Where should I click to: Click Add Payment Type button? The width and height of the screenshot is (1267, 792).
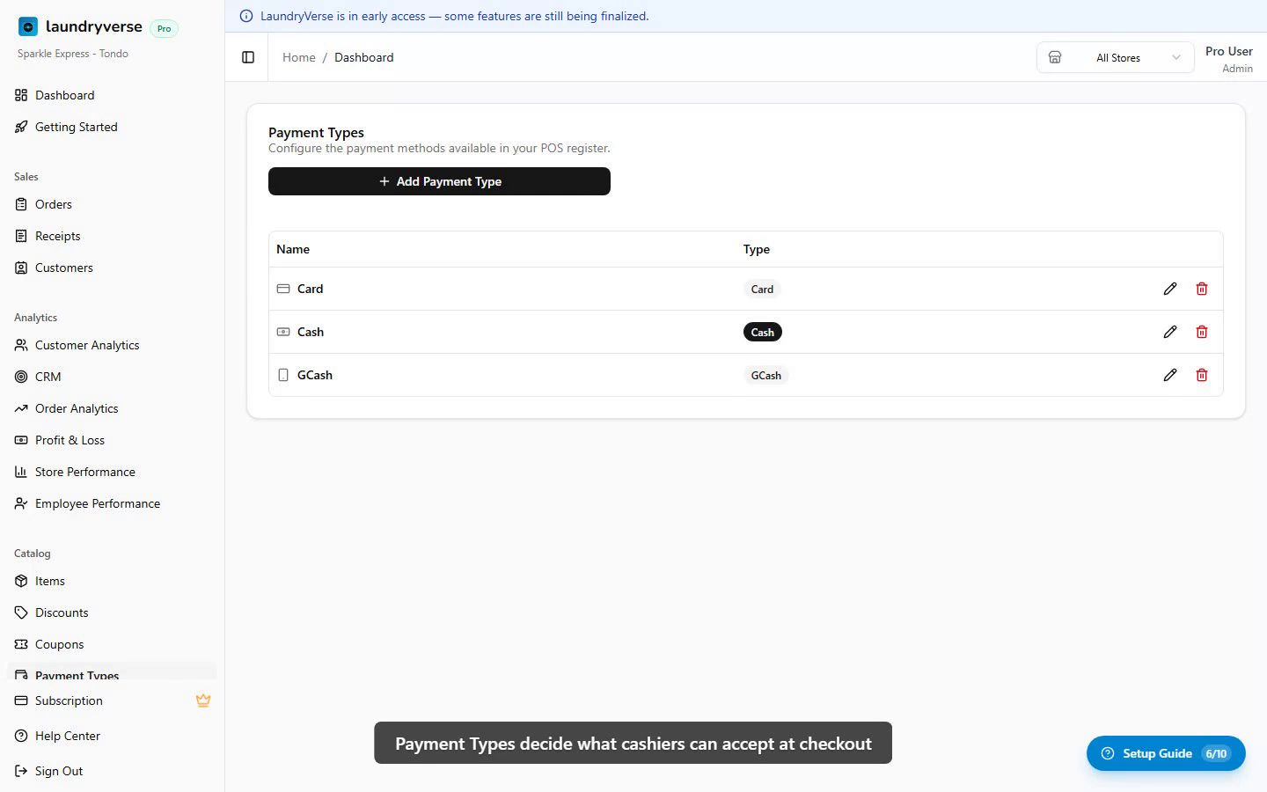tap(439, 181)
